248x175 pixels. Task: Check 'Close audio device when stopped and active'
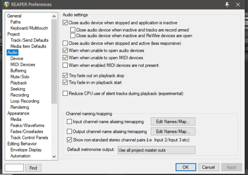pyautogui.click(x=65, y=43)
